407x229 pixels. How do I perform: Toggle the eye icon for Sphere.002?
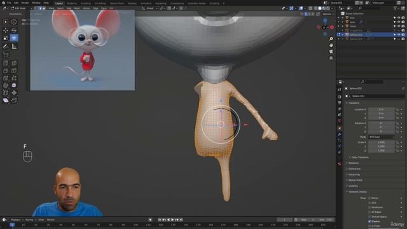[x=399, y=34]
